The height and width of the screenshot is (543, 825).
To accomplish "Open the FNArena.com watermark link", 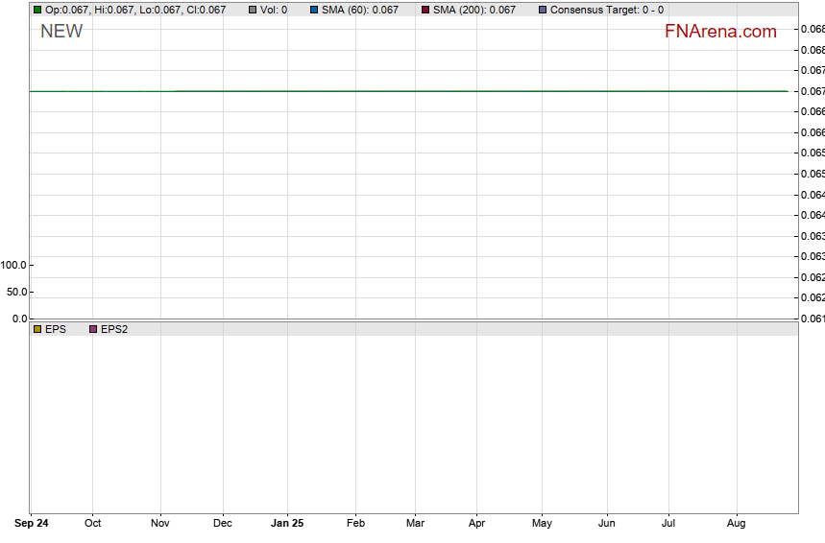I will click(720, 32).
